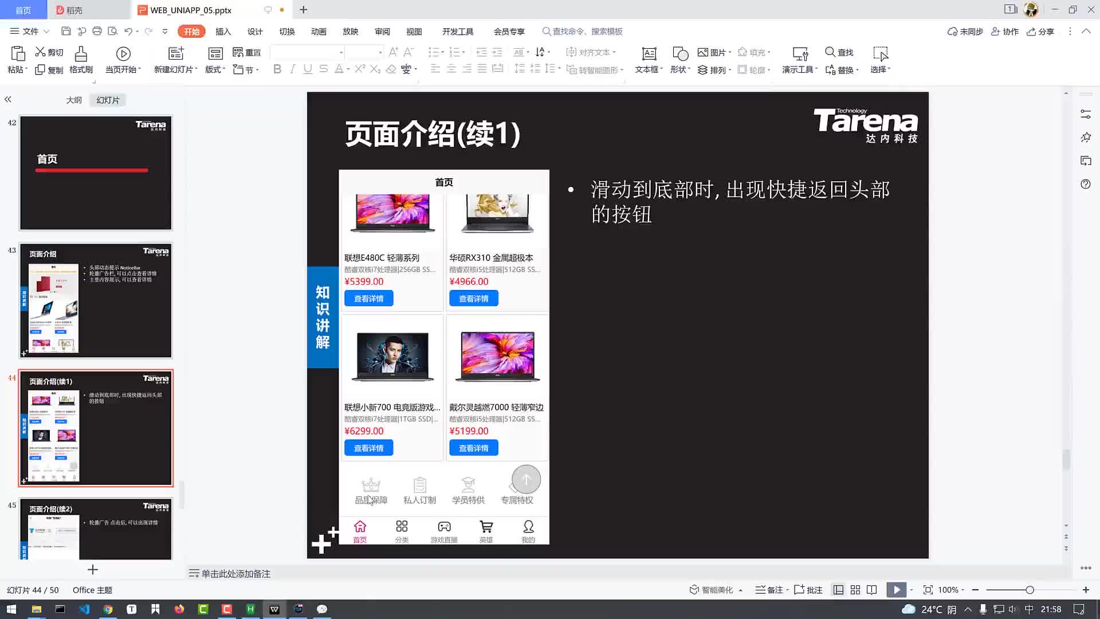Screen dimensions: 1100x619
Task: Toggle the 幻灯片 (Slides) view tab
Action: coord(108,99)
